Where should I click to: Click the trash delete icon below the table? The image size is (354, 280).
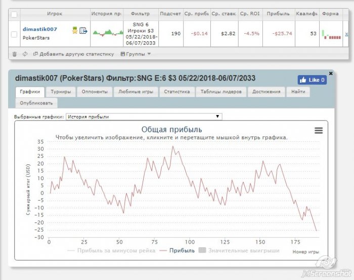point(15,54)
